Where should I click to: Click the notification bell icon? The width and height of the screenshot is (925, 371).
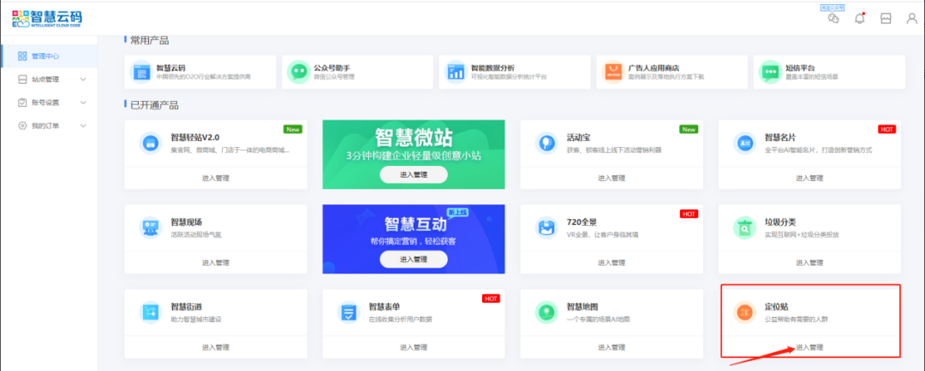(x=859, y=18)
